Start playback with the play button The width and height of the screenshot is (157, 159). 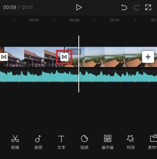[79, 7]
